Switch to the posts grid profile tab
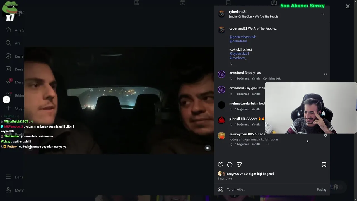 137,3
